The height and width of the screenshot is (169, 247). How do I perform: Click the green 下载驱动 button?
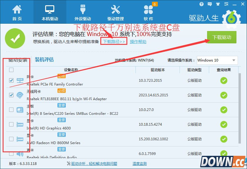click(x=222, y=37)
